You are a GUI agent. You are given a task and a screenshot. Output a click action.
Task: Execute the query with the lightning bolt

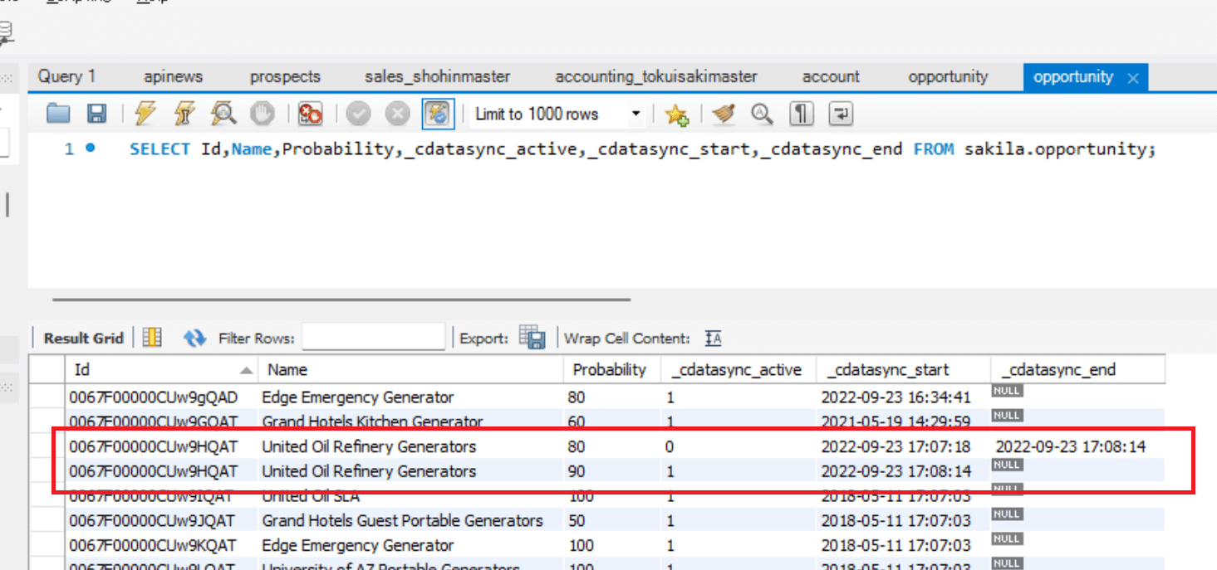145,114
